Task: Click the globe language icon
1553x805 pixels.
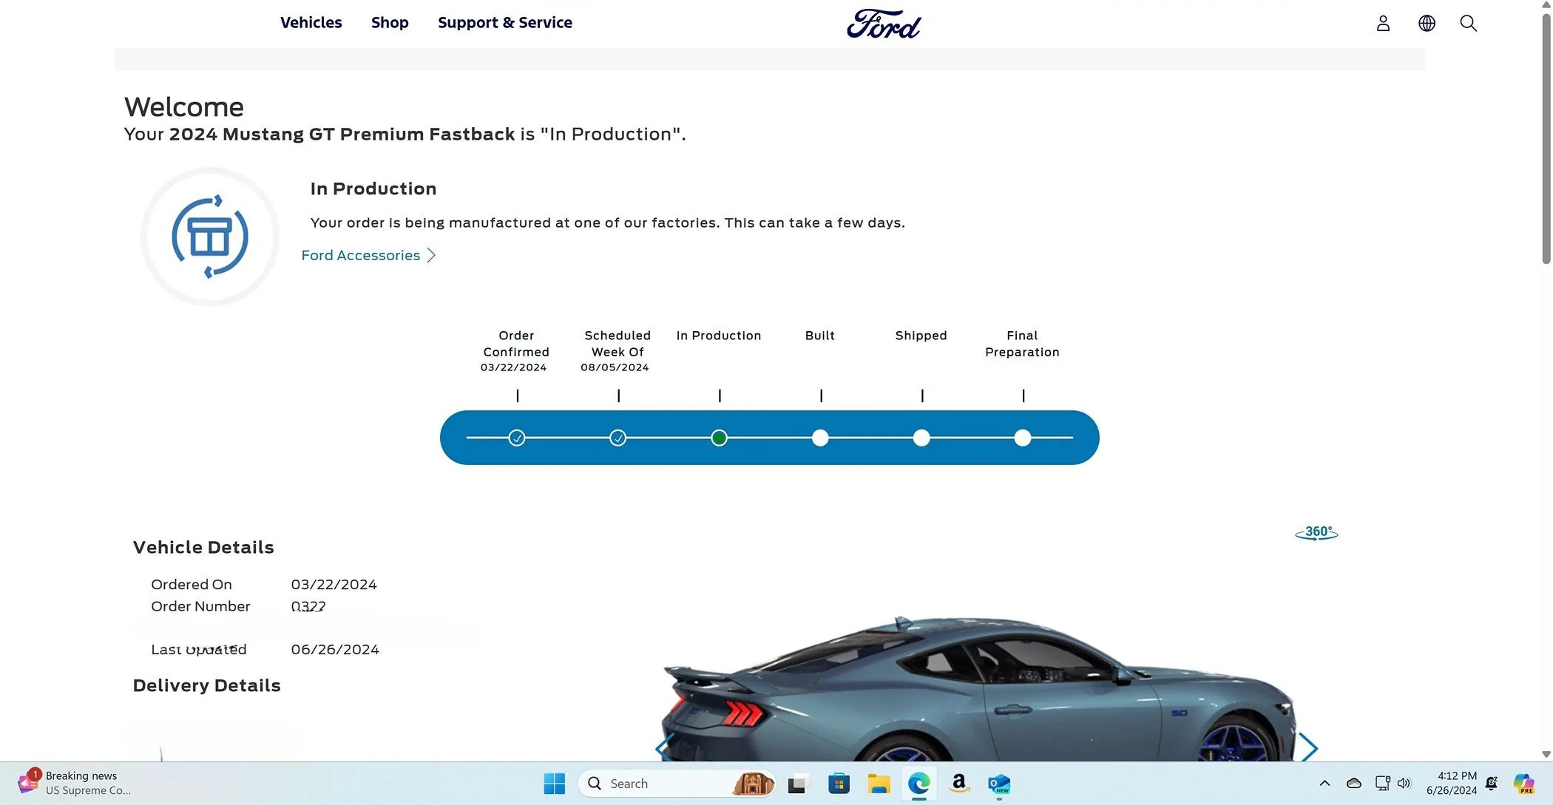Action: tap(1427, 24)
